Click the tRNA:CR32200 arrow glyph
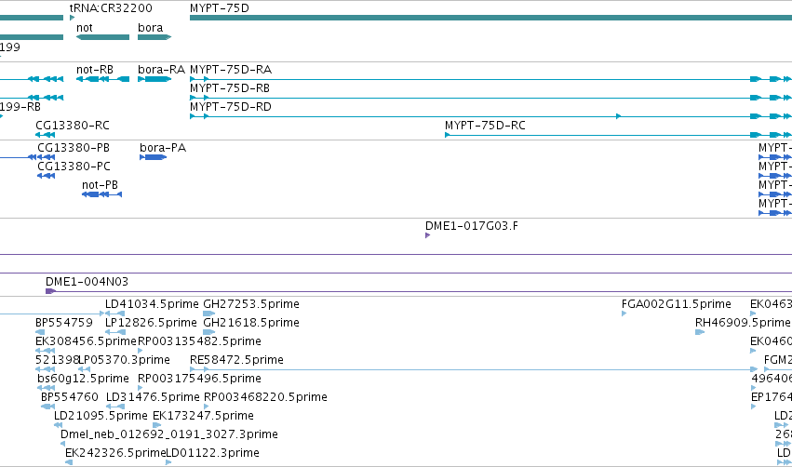 tap(73, 18)
